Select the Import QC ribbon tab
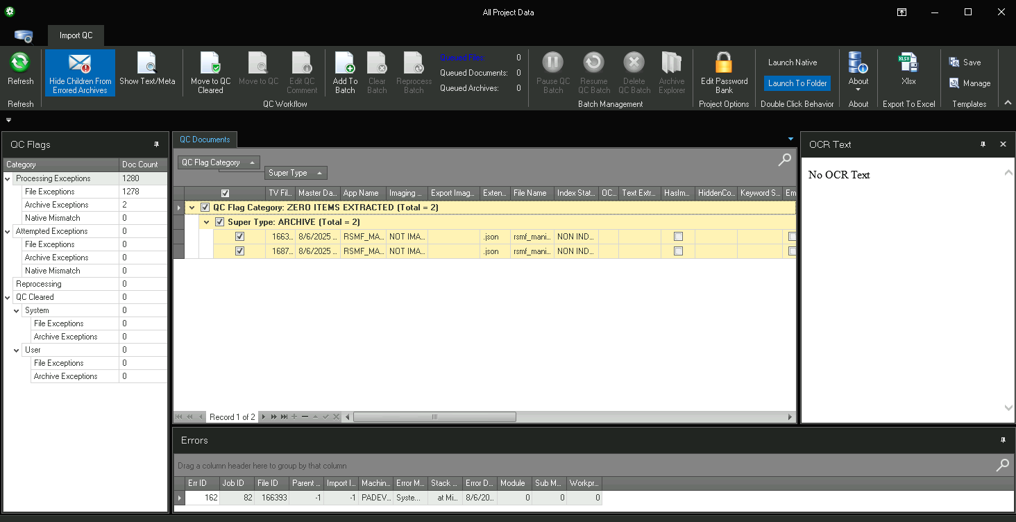1016x522 pixels. click(x=76, y=35)
